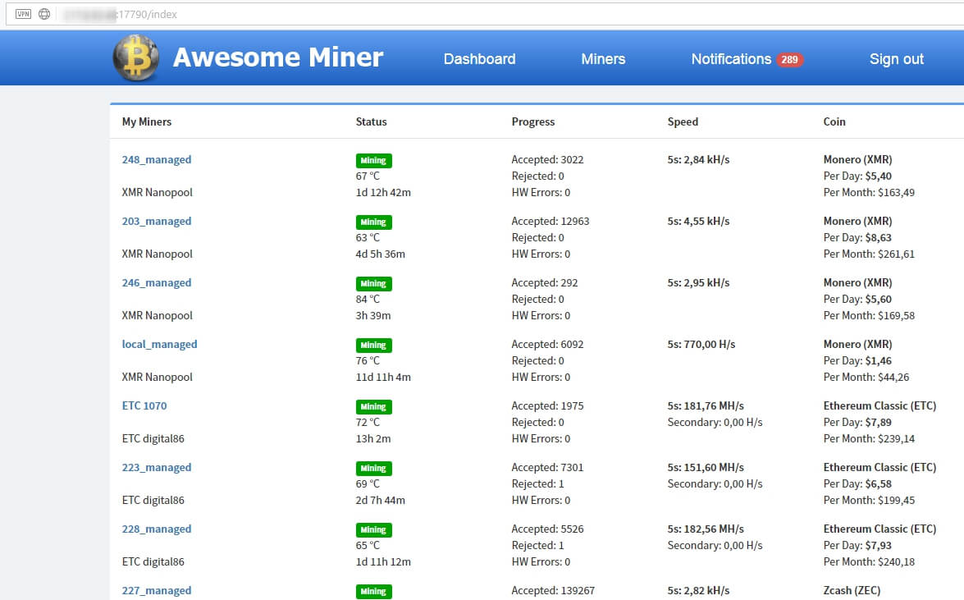Click the Mining badge for local_managed
Viewport: 964px width, 600px height.
pyautogui.click(x=374, y=346)
